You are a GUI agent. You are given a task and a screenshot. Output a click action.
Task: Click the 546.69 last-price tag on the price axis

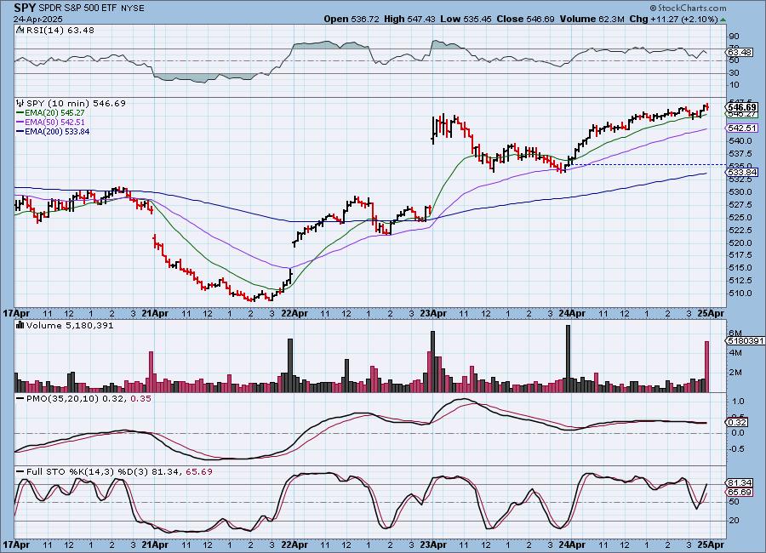click(x=741, y=107)
